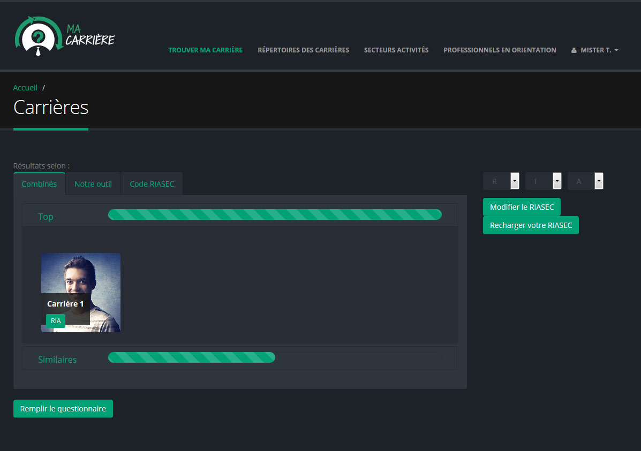
Task: Open the Carrière 1 photo card
Action: [81, 292]
